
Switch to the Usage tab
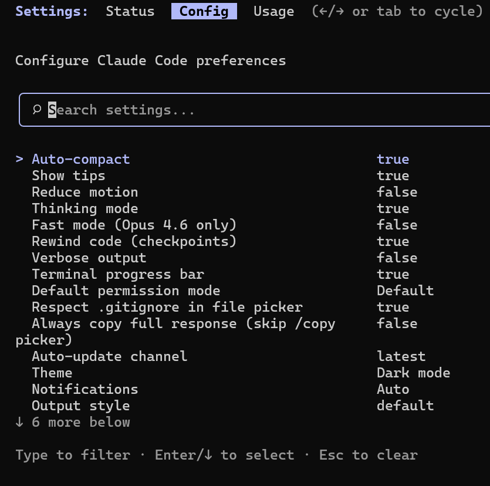click(273, 11)
